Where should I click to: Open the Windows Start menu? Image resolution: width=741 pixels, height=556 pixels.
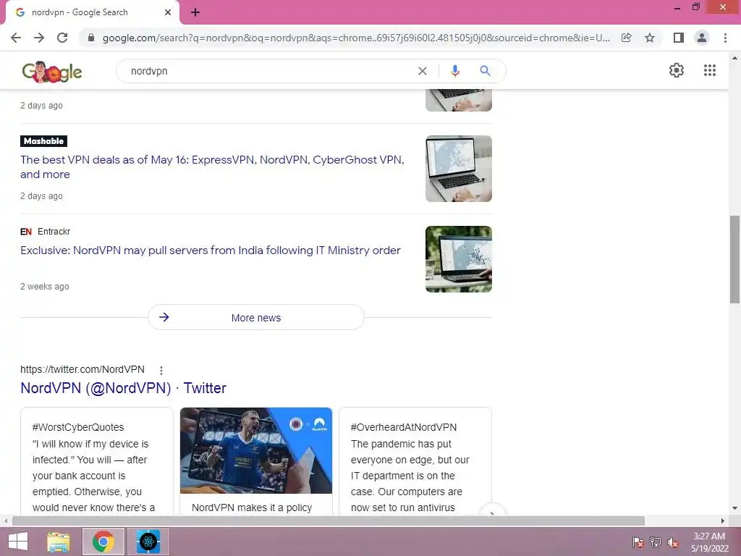click(18, 542)
